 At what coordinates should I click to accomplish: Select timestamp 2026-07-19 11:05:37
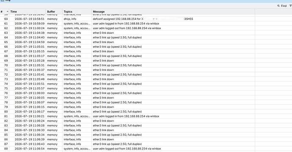[30, 70]
